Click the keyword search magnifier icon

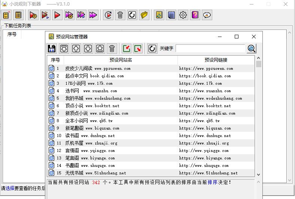pyautogui.click(x=252, y=49)
